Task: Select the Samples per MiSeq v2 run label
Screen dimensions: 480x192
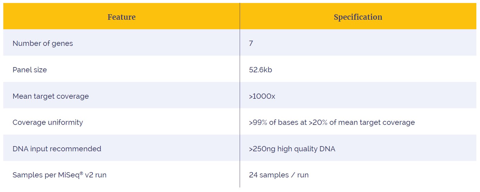Action: 59,175
